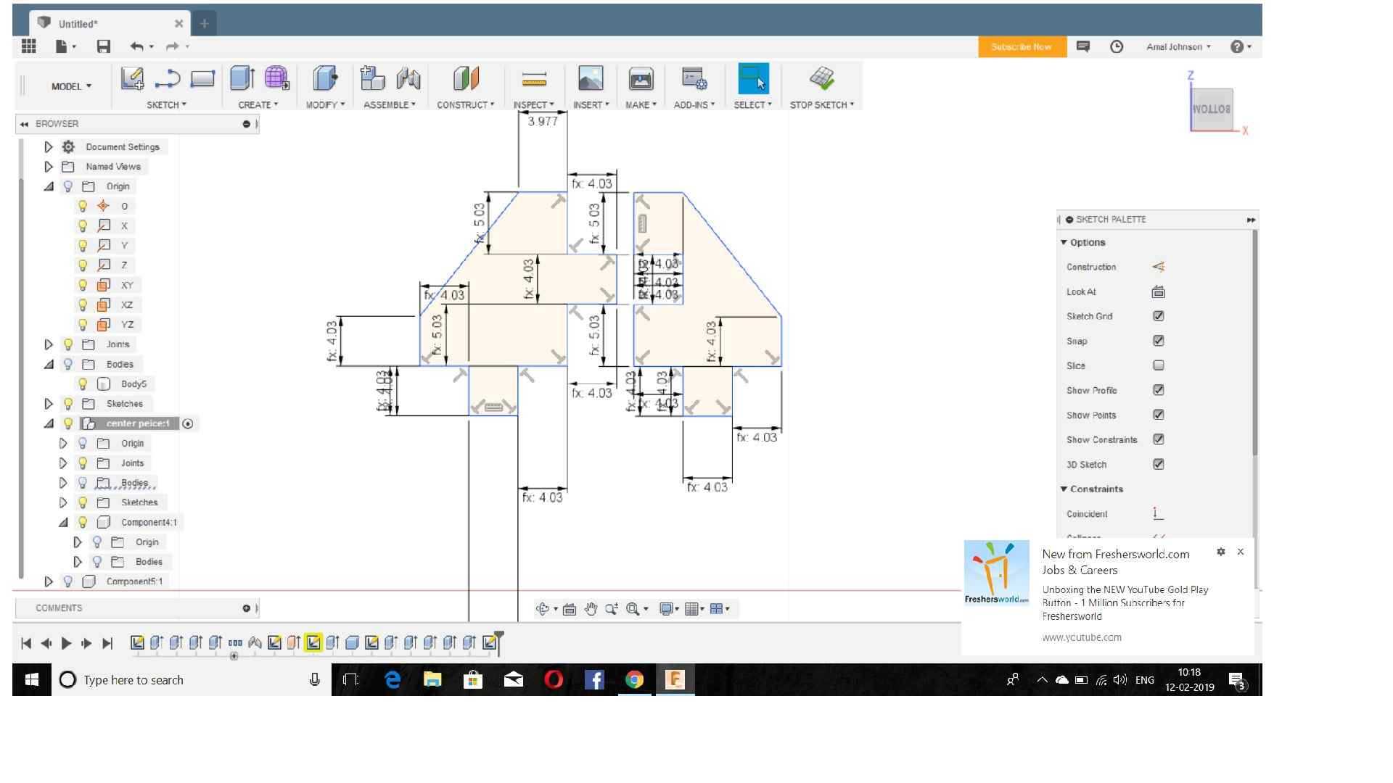Select the Extrude tool icon under Create
The height and width of the screenshot is (783, 1393).
pos(242,78)
